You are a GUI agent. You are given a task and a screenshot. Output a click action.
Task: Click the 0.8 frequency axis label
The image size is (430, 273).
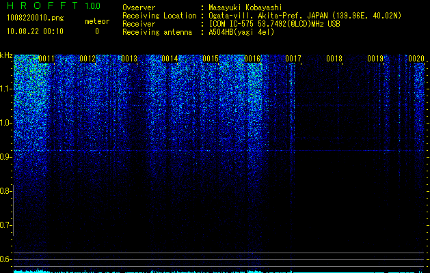click(5, 191)
